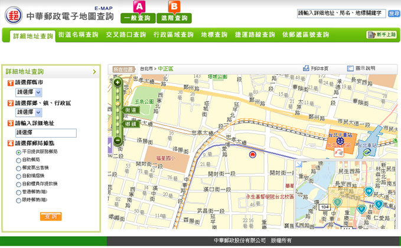Collapse the left panel with purple arrow
This screenshot has width=401, height=248.
(110, 145)
